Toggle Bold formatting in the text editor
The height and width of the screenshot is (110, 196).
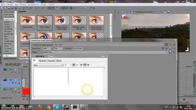click(x=74, y=65)
